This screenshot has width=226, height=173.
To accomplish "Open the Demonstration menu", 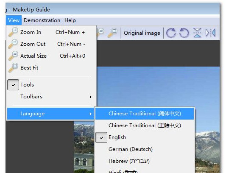I will (42, 20).
